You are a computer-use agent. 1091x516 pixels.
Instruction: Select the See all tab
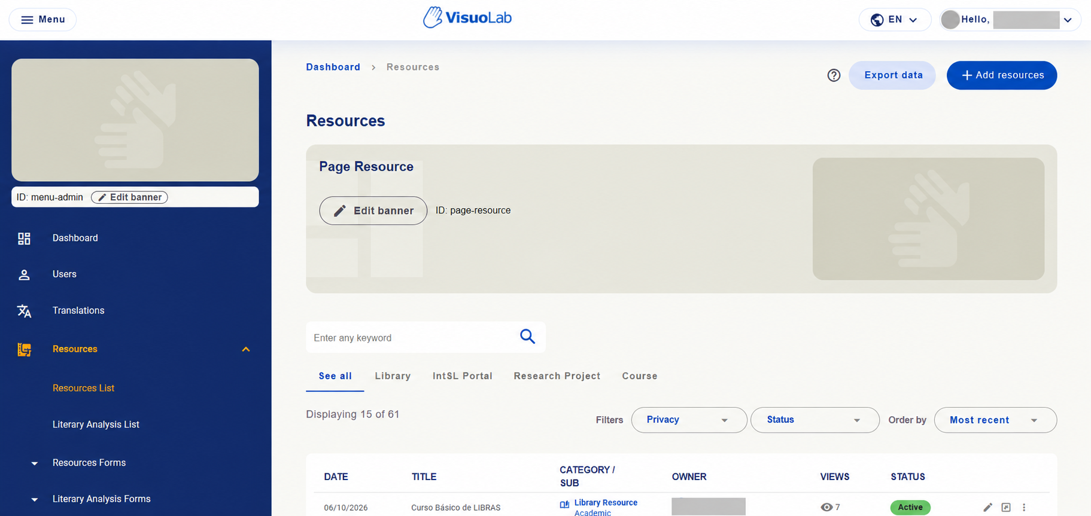pos(335,376)
